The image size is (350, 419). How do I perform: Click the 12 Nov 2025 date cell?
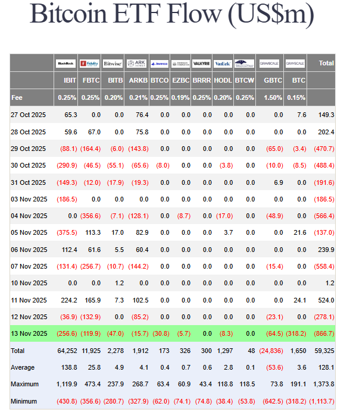click(29, 317)
